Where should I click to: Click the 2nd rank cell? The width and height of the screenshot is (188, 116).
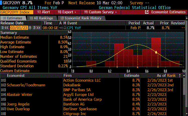(x=170, y=85)
